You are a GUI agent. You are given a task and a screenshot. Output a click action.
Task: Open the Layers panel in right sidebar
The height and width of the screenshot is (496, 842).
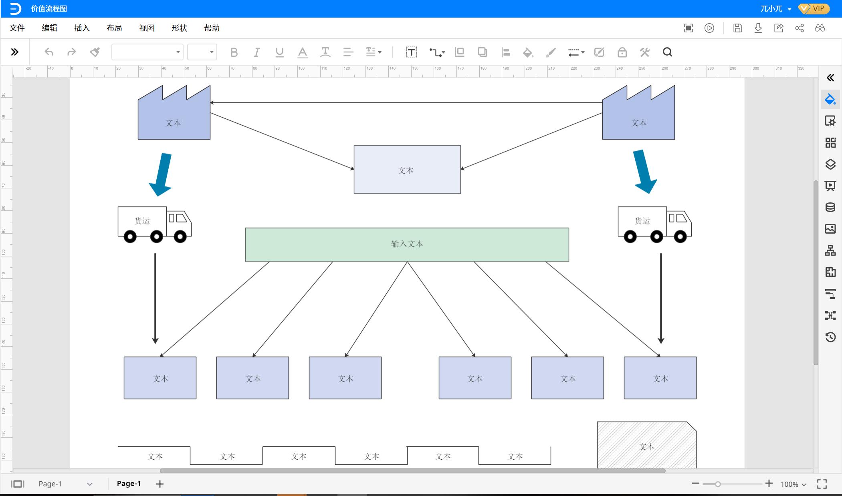(x=830, y=164)
